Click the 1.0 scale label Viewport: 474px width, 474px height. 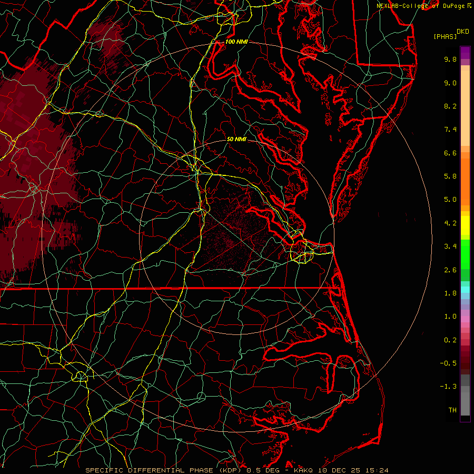point(450,317)
